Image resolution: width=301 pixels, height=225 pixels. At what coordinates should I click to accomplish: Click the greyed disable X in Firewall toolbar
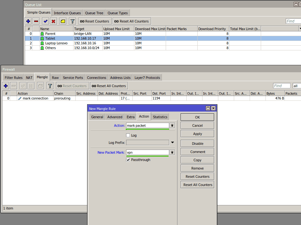point(31,86)
